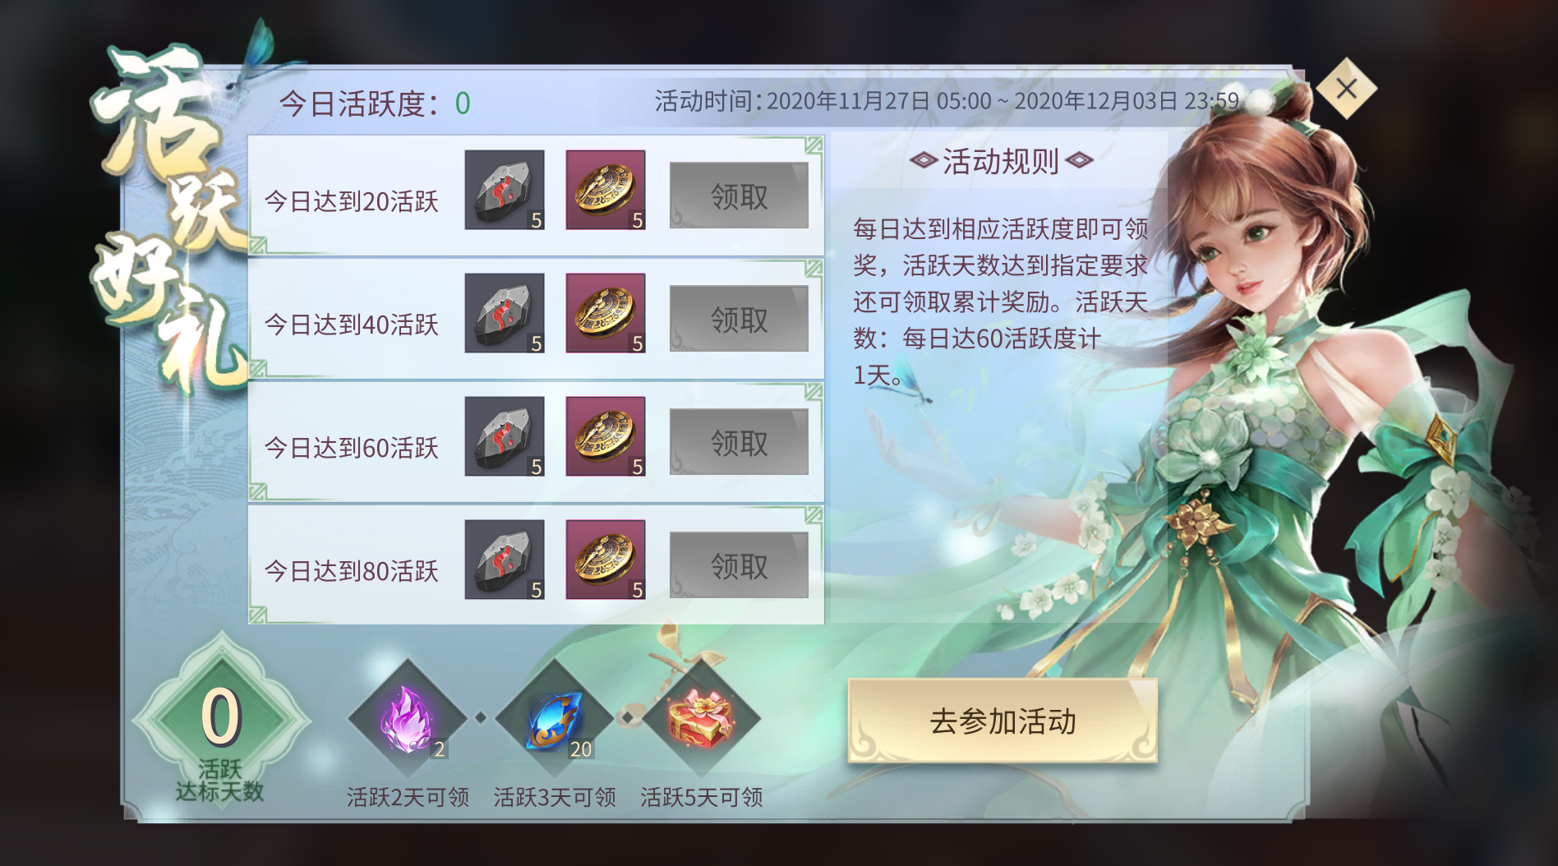Click 领取 button for 今日达到40活跃
The image size is (1558, 866).
click(x=739, y=319)
